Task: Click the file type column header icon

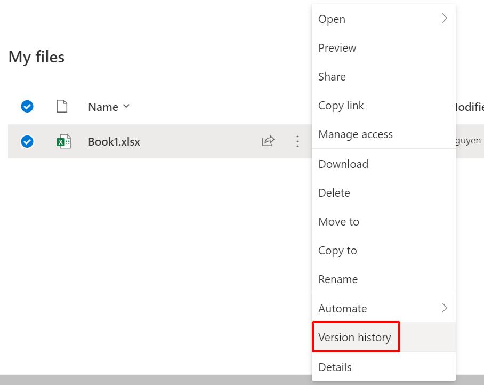Action: 62,107
